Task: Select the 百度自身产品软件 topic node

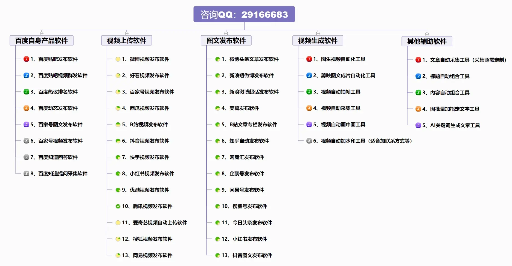Action: [x=42, y=41]
